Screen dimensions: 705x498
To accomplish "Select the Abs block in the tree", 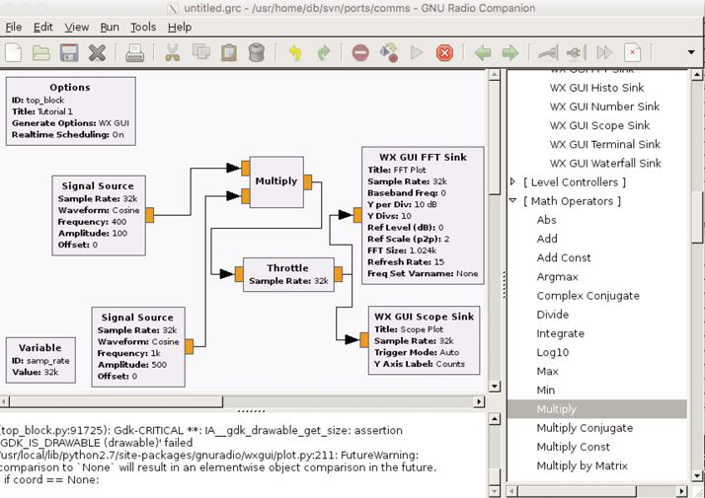I will pos(546,220).
